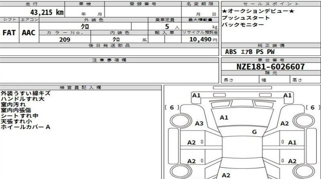Click the seating capacity value 5 人

tap(172, 26)
